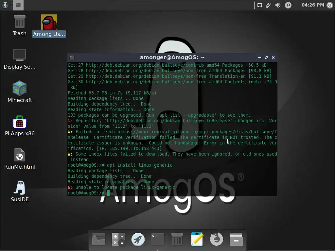
Task: Open the trash can in dock
Action: click(x=177, y=239)
